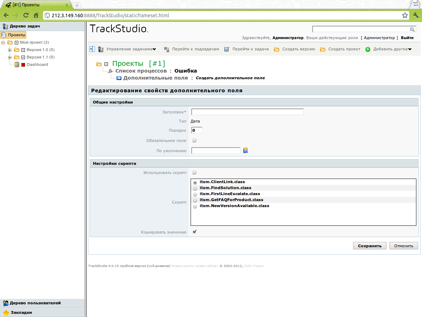This screenshot has width=422, height=317.
Task: Hide the tree panel toggle icon
Action: (92, 49)
